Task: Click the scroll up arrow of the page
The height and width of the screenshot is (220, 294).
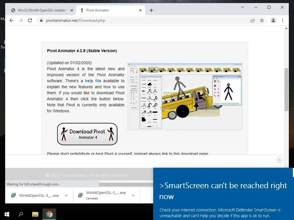Action: pos(286,28)
